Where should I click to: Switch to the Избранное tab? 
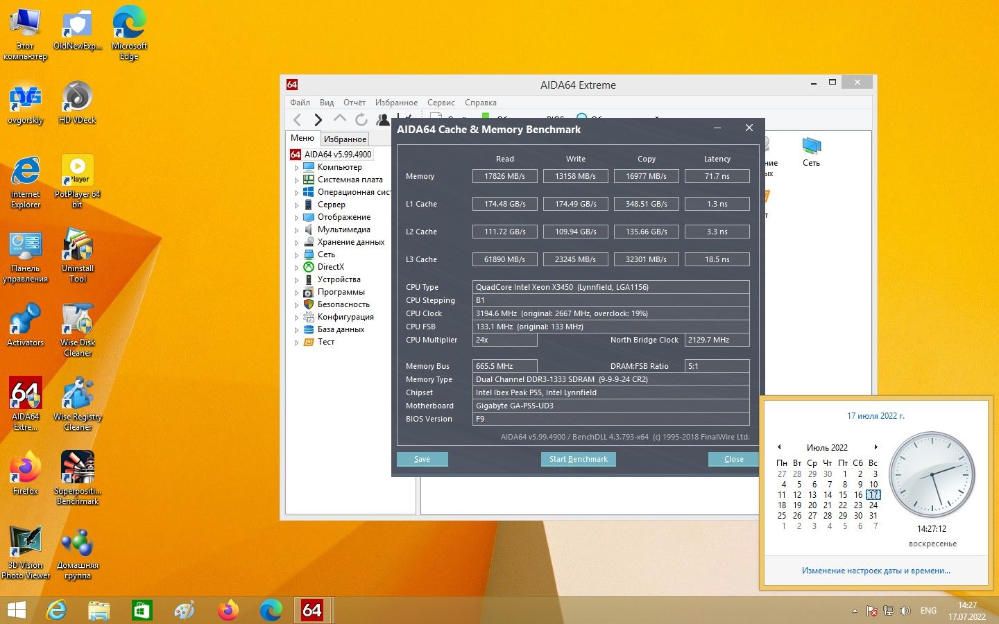tap(345, 139)
